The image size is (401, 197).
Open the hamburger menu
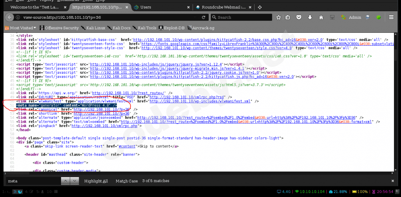[391, 17]
